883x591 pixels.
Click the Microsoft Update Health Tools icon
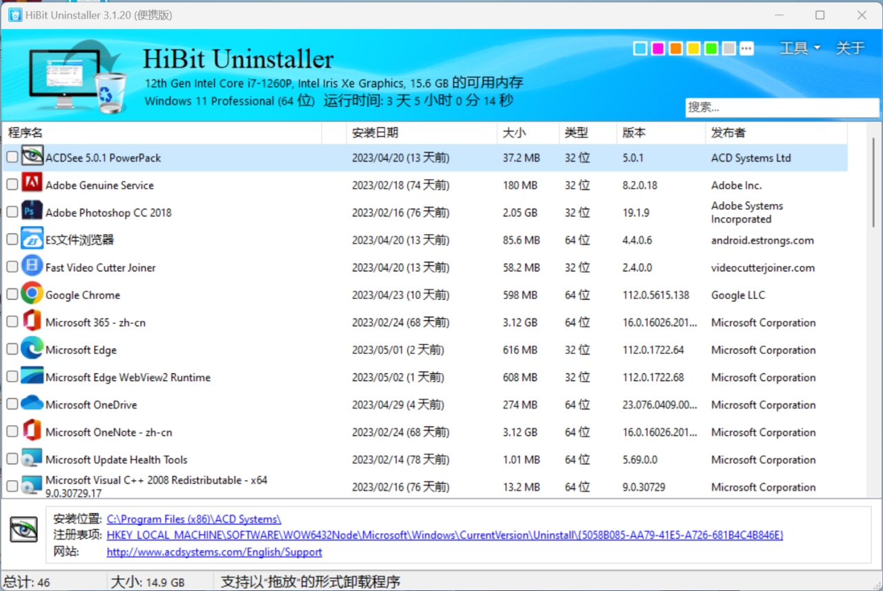32,459
